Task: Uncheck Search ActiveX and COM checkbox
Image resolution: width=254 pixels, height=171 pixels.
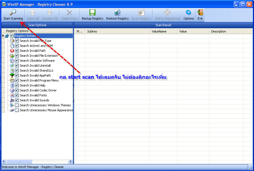Action: point(17,46)
